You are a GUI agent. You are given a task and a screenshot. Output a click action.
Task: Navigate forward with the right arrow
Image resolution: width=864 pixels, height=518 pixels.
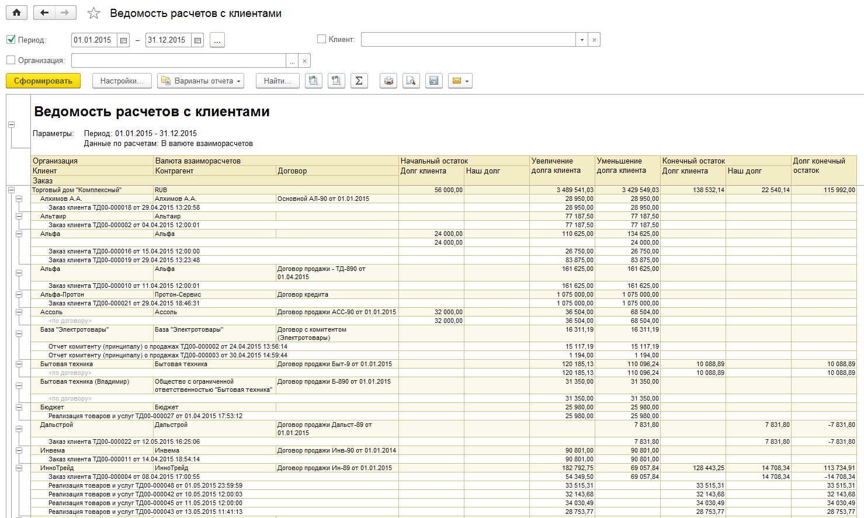point(65,12)
